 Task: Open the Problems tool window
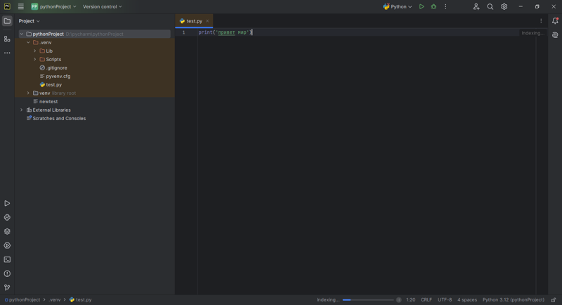(x=7, y=274)
